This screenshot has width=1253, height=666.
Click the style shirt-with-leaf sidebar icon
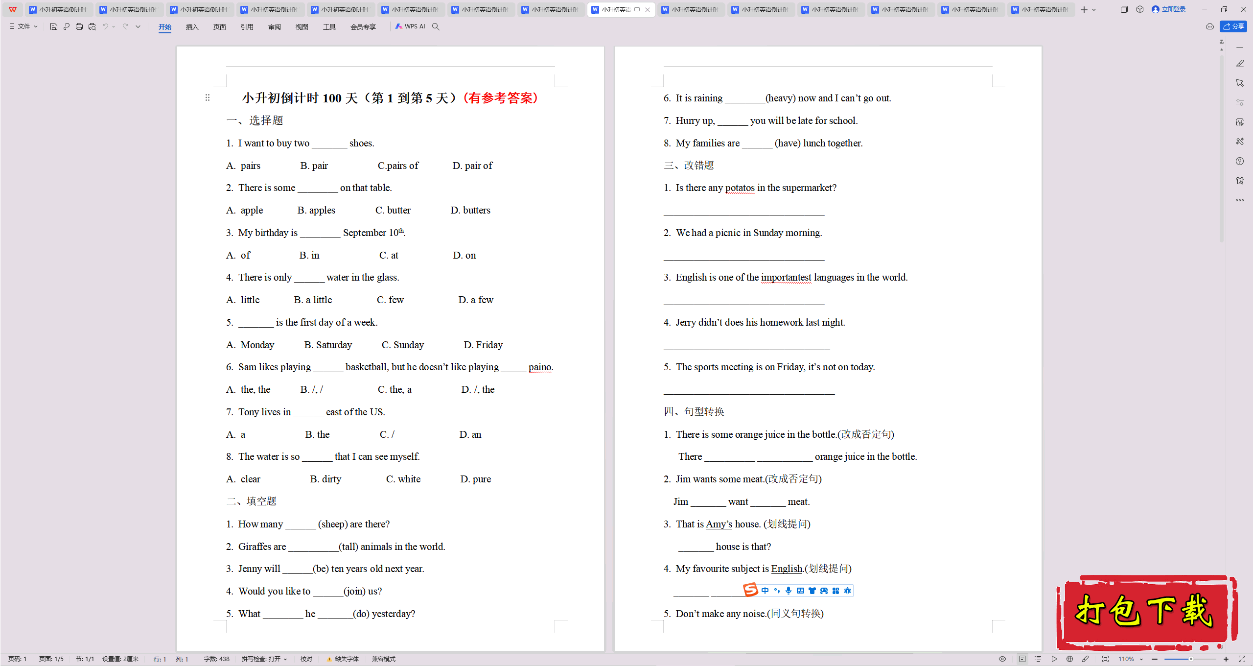coord(1240,122)
